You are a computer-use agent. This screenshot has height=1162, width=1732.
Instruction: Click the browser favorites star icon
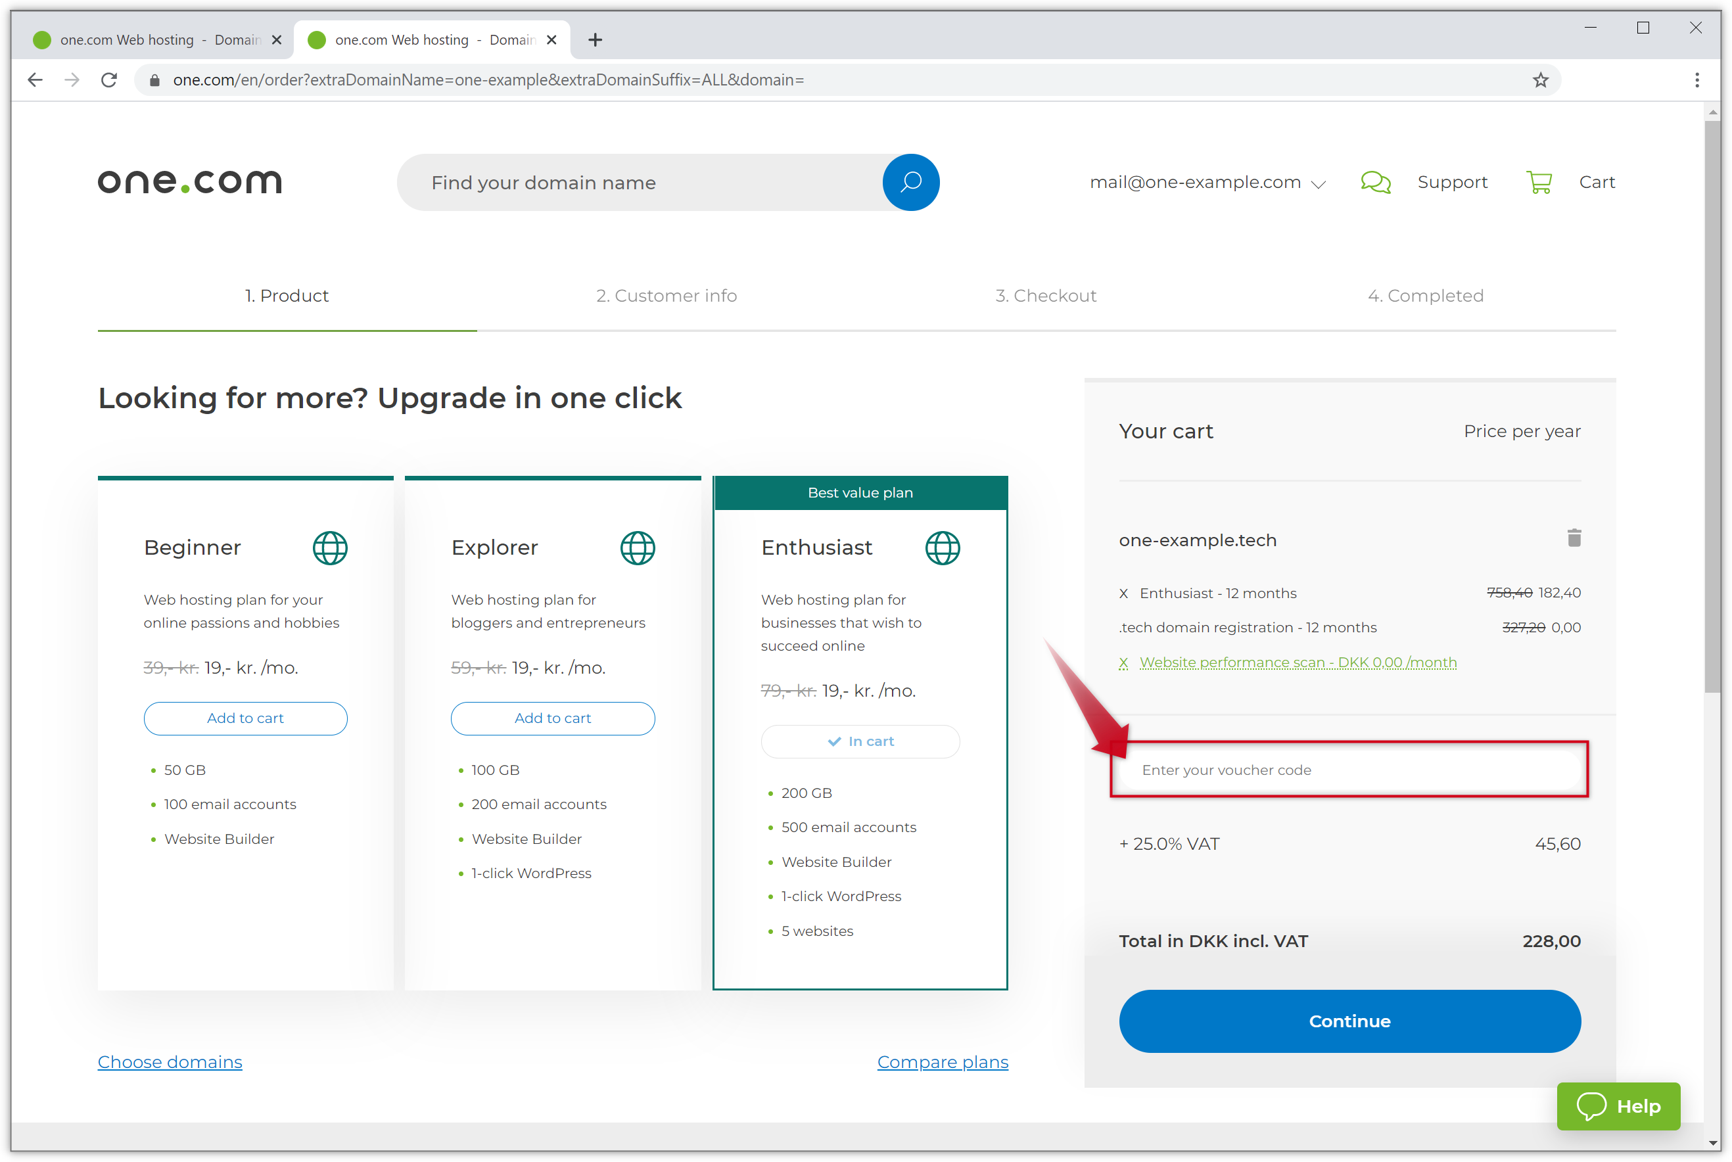1541,80
